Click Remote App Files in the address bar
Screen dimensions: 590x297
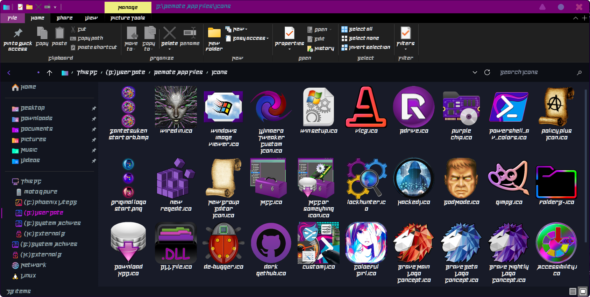point(178,72)
